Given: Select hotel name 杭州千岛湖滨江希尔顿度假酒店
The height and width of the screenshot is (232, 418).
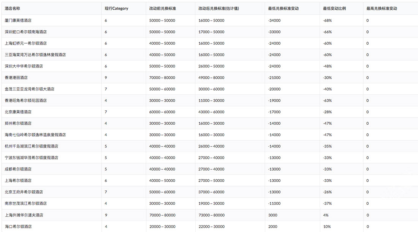Looking at the screenshot, I should pyautogui.click(x=32, y=146).
